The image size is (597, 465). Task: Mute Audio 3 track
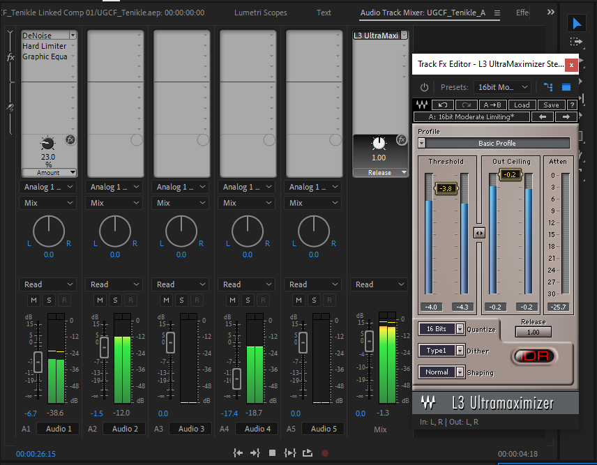pos(167,300)
